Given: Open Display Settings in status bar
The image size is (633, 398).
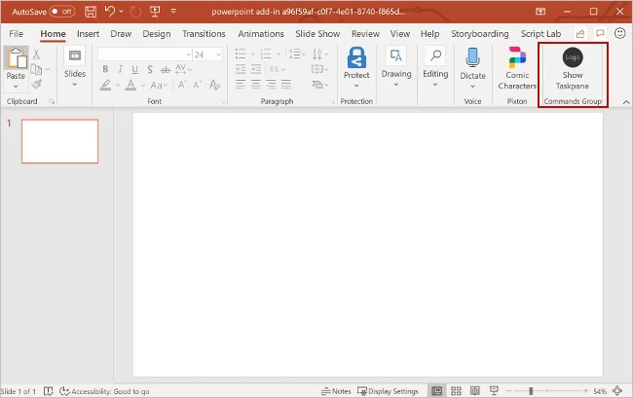Looking at the screenshot, I should point(388,391).
